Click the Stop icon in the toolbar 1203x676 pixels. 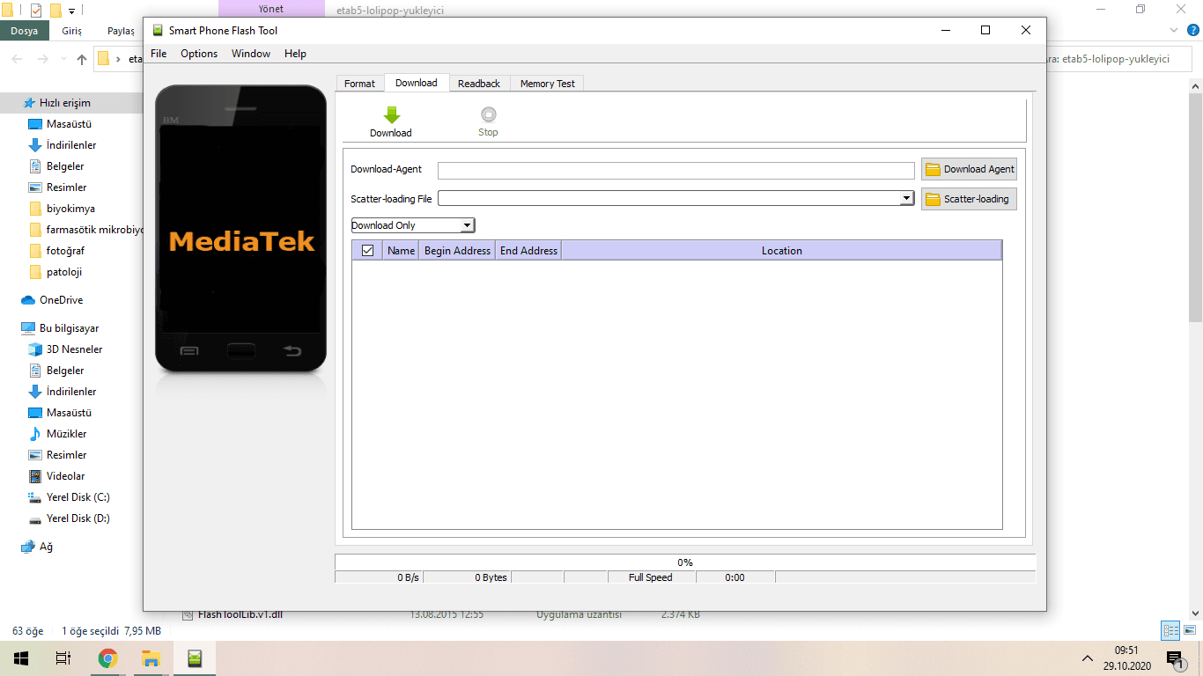(x=488, y=114)
